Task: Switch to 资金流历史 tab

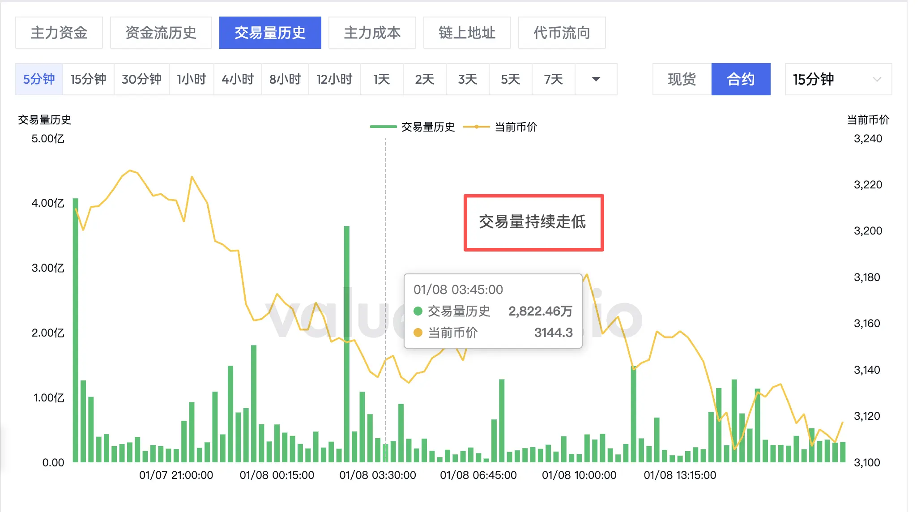Action: (161, 33)
